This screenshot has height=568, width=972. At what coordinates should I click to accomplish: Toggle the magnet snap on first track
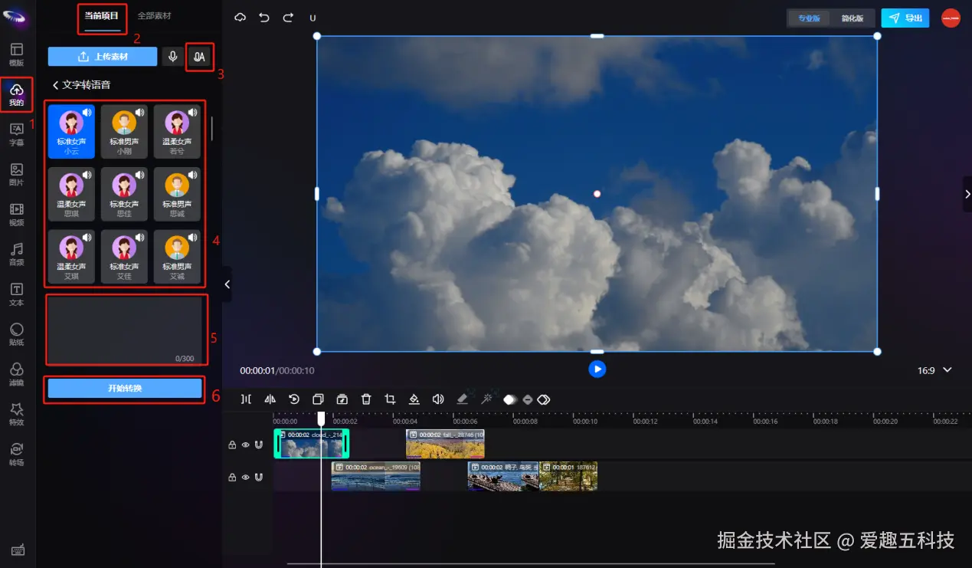[259, 445]
